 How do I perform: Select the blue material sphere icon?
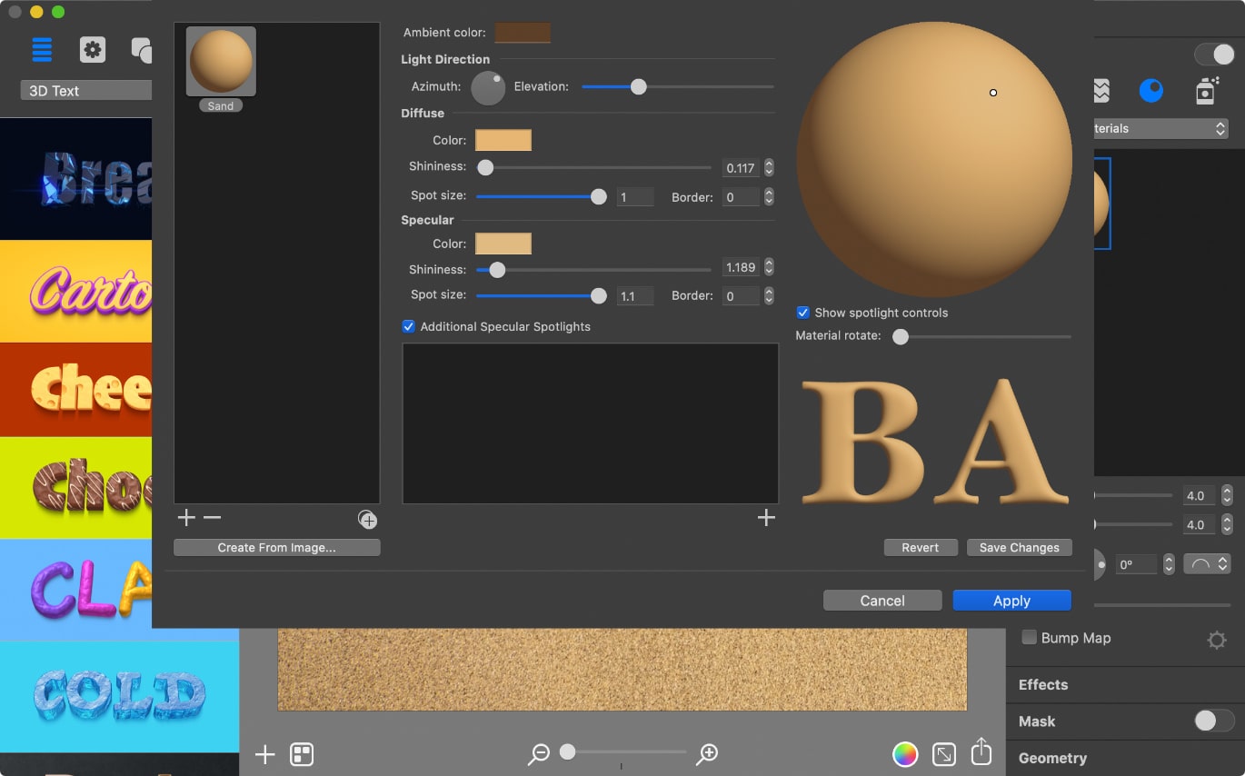click(1151, 90)
